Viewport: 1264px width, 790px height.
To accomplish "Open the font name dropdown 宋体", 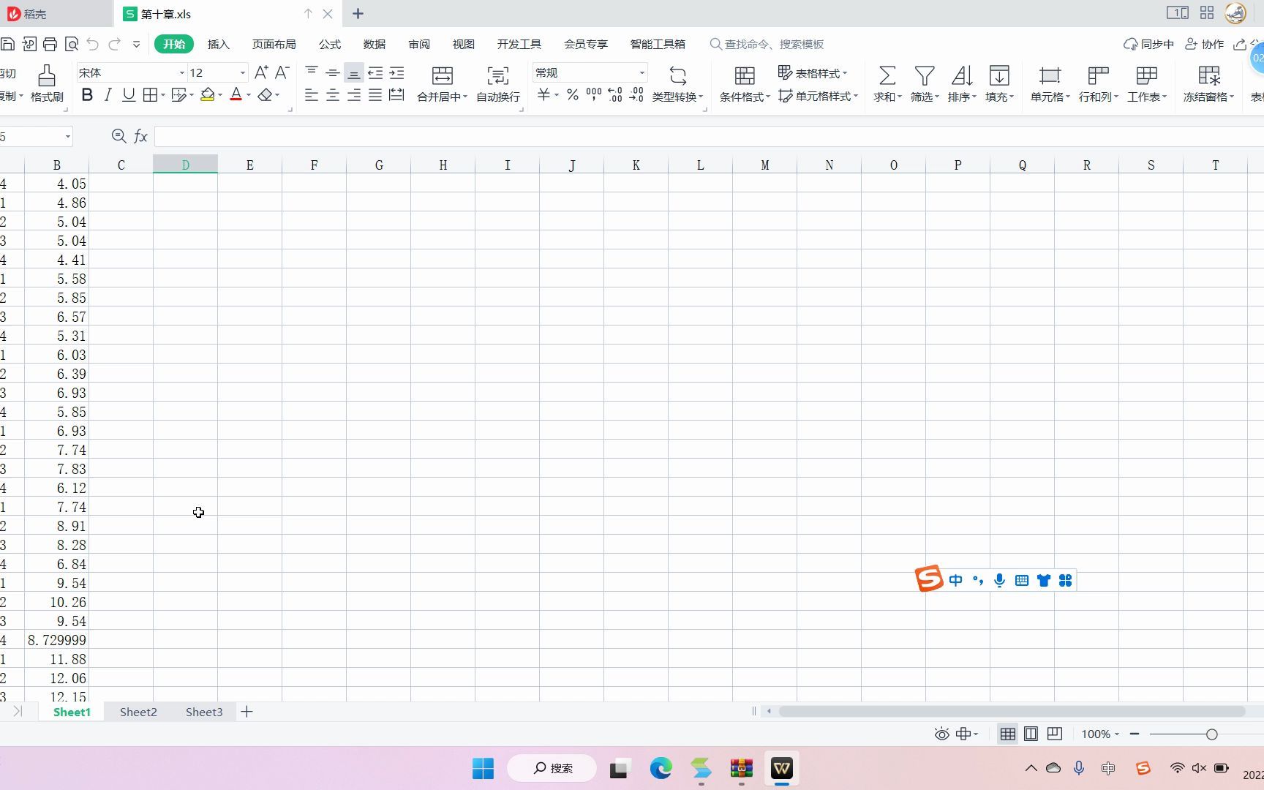I will click(182, 73).
